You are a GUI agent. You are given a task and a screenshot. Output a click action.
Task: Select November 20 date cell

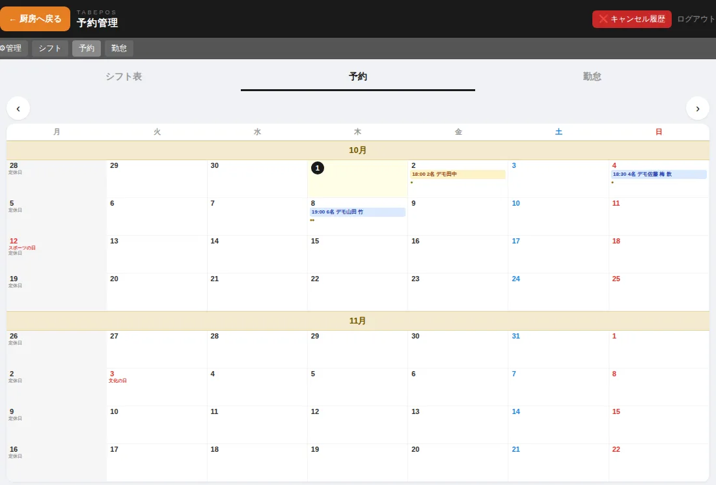(x=458, y=463)
